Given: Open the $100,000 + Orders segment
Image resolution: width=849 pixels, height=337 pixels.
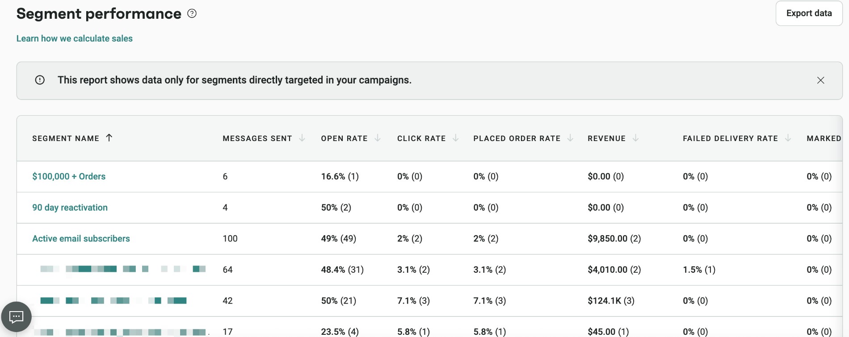Looking at the screenshot, I should pyautogui.click(x=69, y=176).
